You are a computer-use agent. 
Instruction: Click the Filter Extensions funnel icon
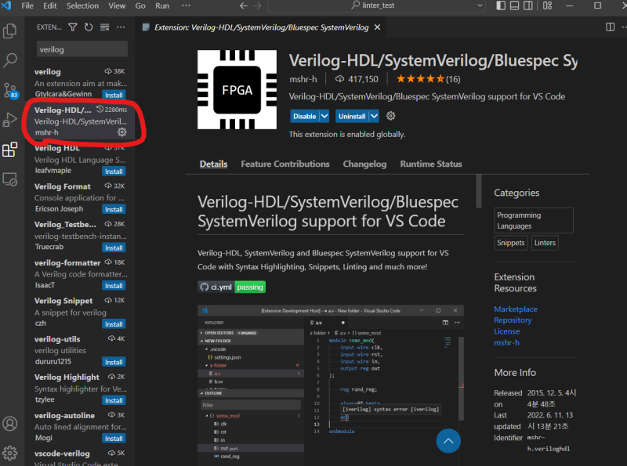tap(72, 26)
